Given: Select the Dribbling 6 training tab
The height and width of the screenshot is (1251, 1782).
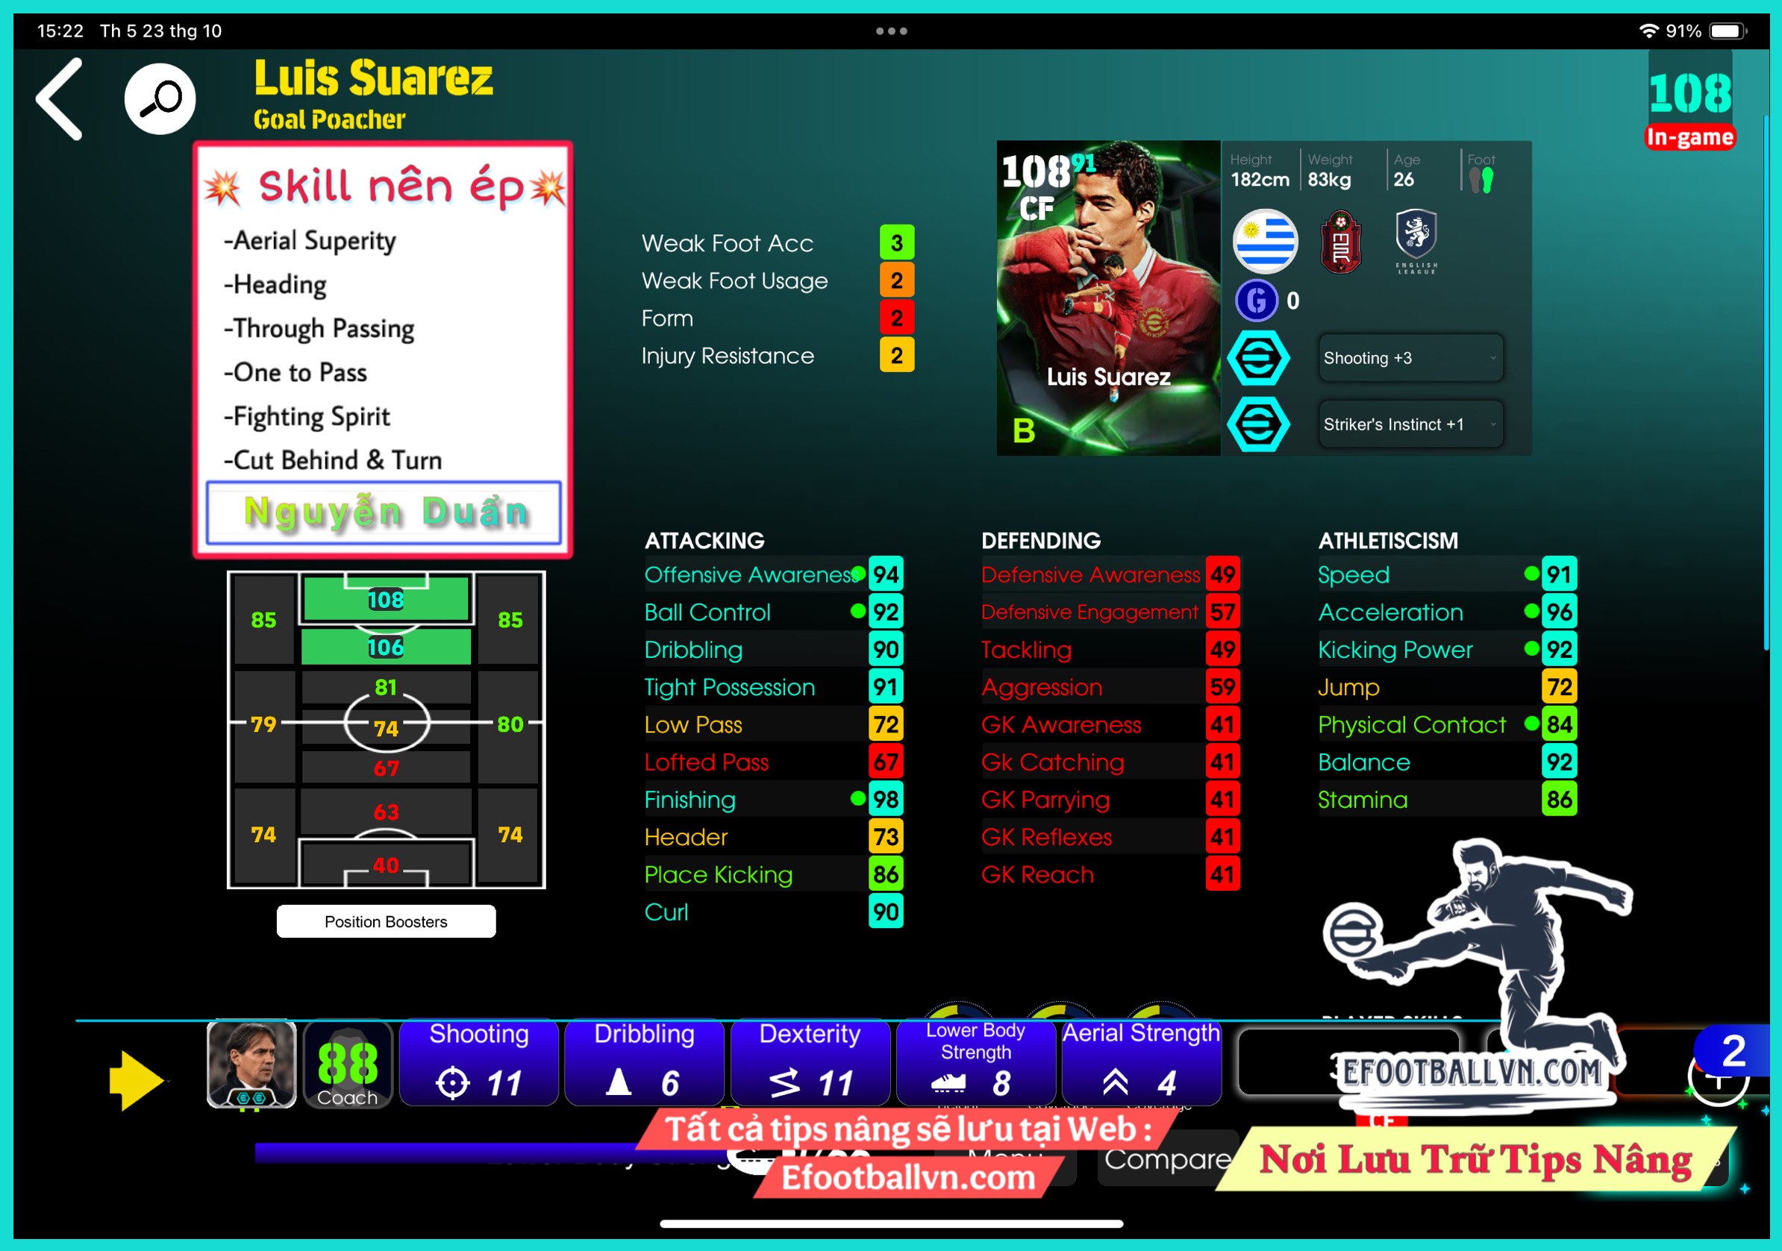Looking at the screenshot, I should pos(644,1063).
